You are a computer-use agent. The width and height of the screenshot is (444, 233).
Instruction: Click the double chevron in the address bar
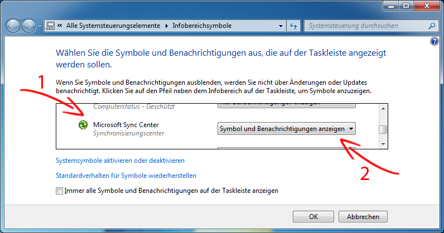pyautogui.click(x=60, y=26)
